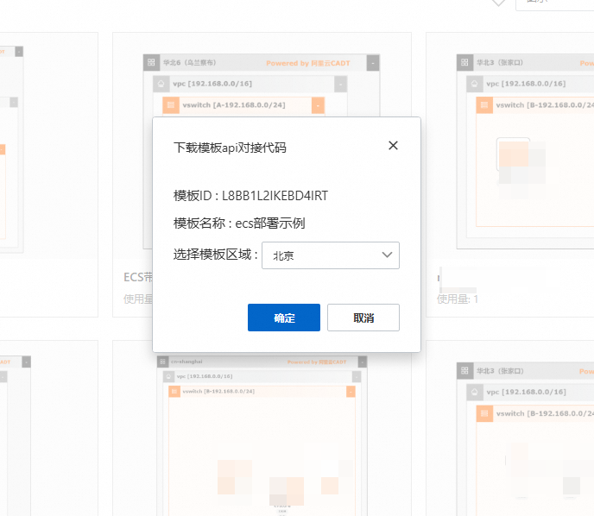Image resolution: width=594 pixels, height=516 pixels.
Task: Click grid icon beside cn-shanghai header
Action: (162, 362)
